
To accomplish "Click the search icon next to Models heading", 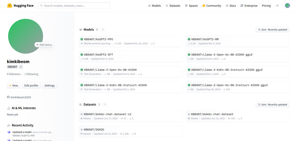I will 103,30.
